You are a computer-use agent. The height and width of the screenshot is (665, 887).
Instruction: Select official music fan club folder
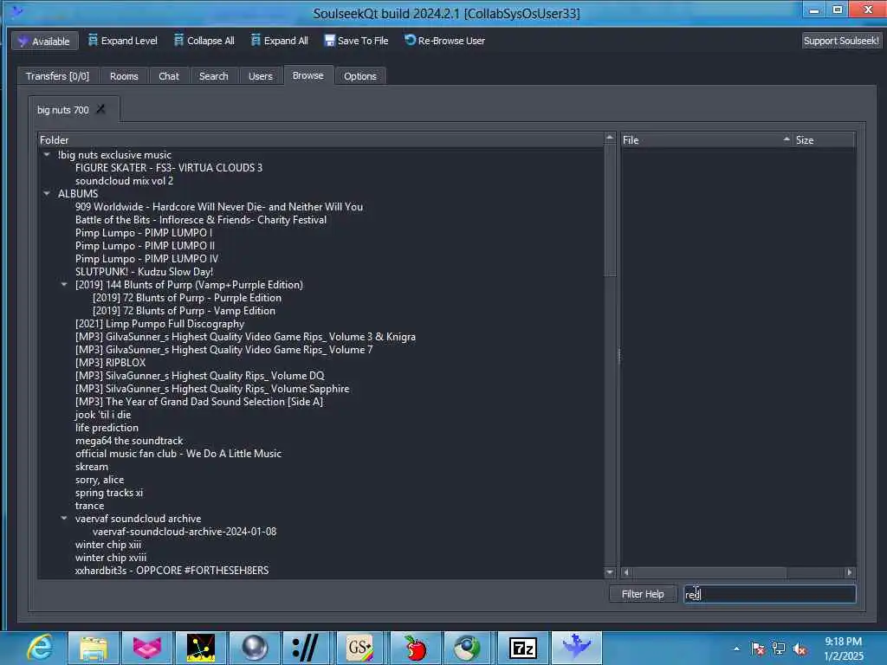click(x=178, y=454)
